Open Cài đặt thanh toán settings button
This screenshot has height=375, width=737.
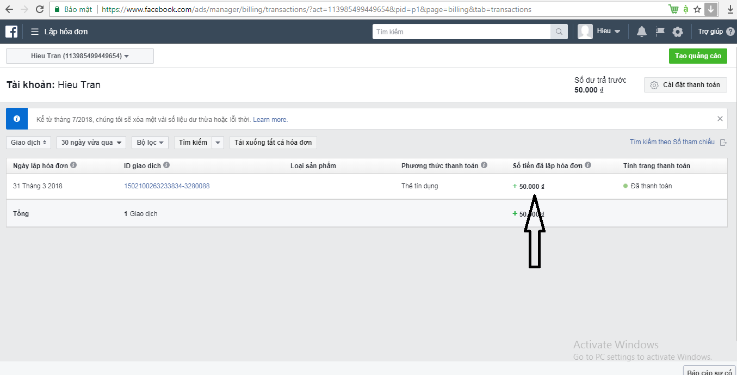pos(685,85)
